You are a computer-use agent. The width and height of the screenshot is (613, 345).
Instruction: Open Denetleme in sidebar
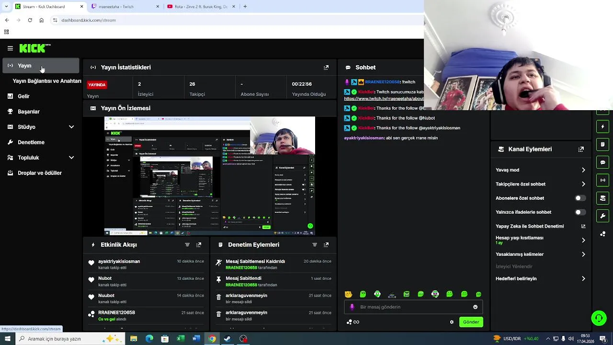click(41, 142)
